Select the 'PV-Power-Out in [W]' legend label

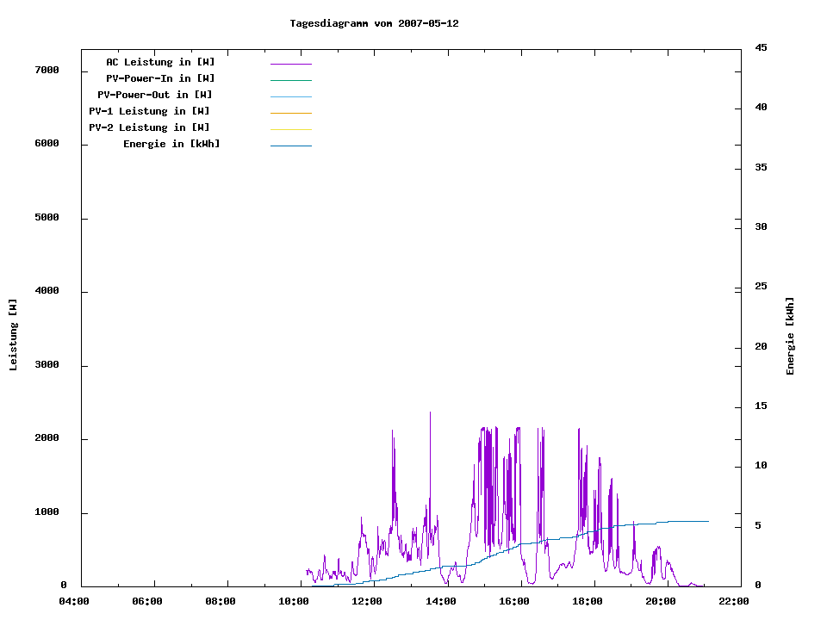coord(155,95)
